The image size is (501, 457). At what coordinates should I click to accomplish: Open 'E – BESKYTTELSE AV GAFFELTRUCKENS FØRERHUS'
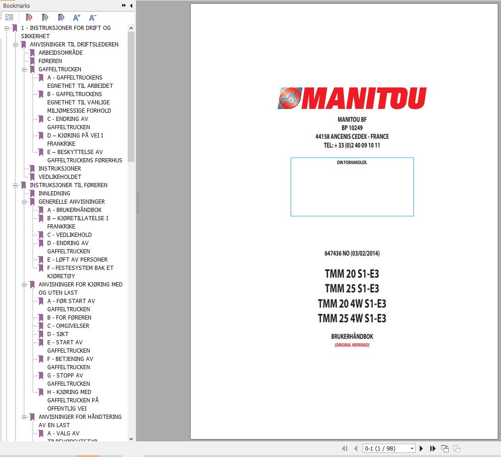84,156
